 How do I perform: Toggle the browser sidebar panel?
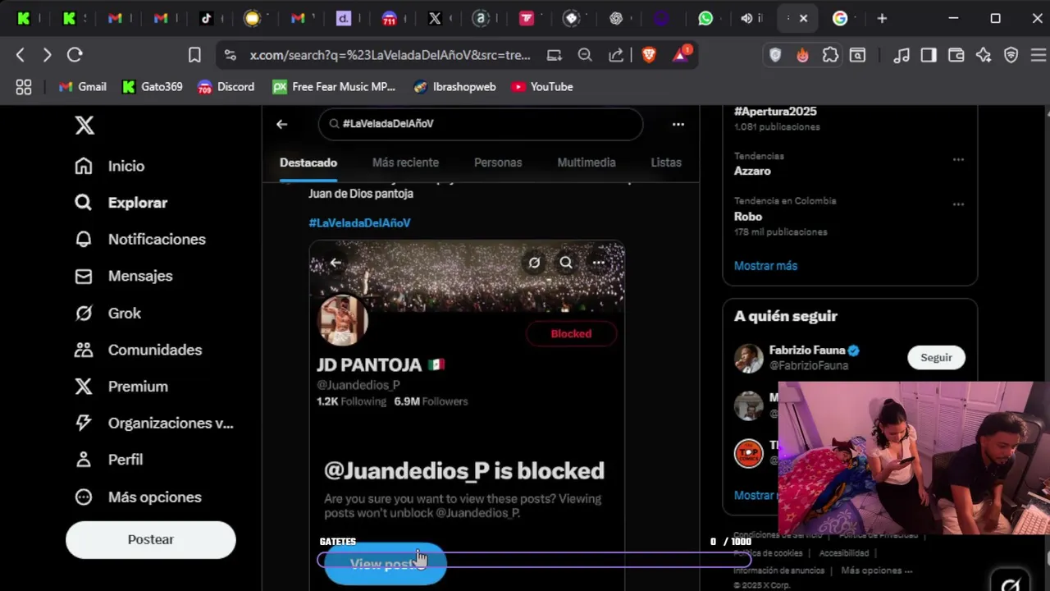click(x=929, y=55)
